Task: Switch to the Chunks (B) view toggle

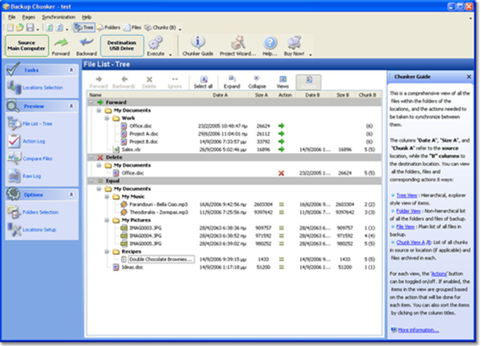Action: pyautogui.click(x=161, y=27)
